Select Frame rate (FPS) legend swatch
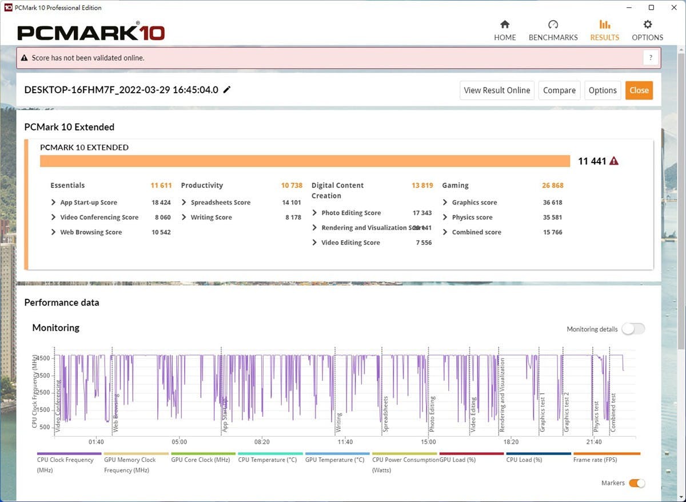 (x=607, y=454)
